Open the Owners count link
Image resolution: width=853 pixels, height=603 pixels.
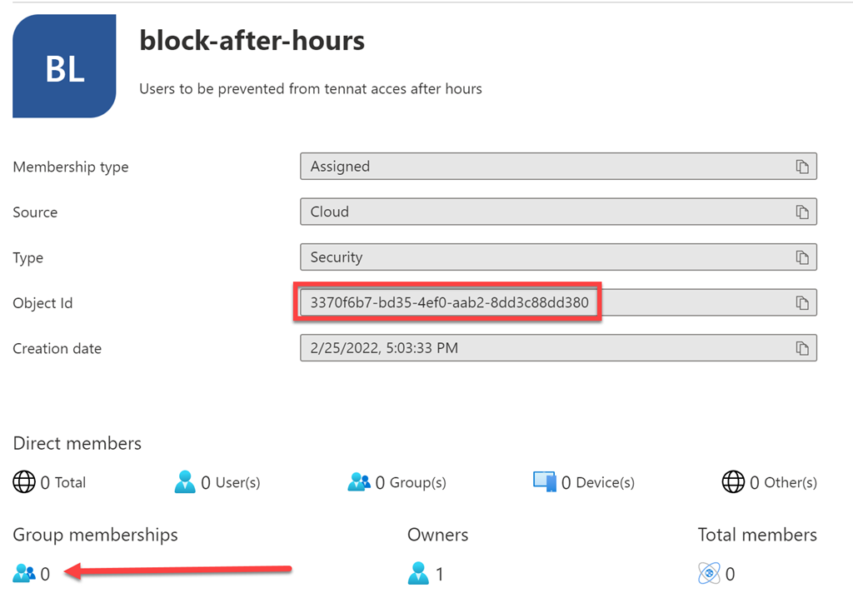pyautogui.click(x=438, y=573)
